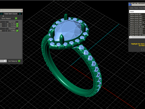Click the front prong of the ring

coord(62,39)
